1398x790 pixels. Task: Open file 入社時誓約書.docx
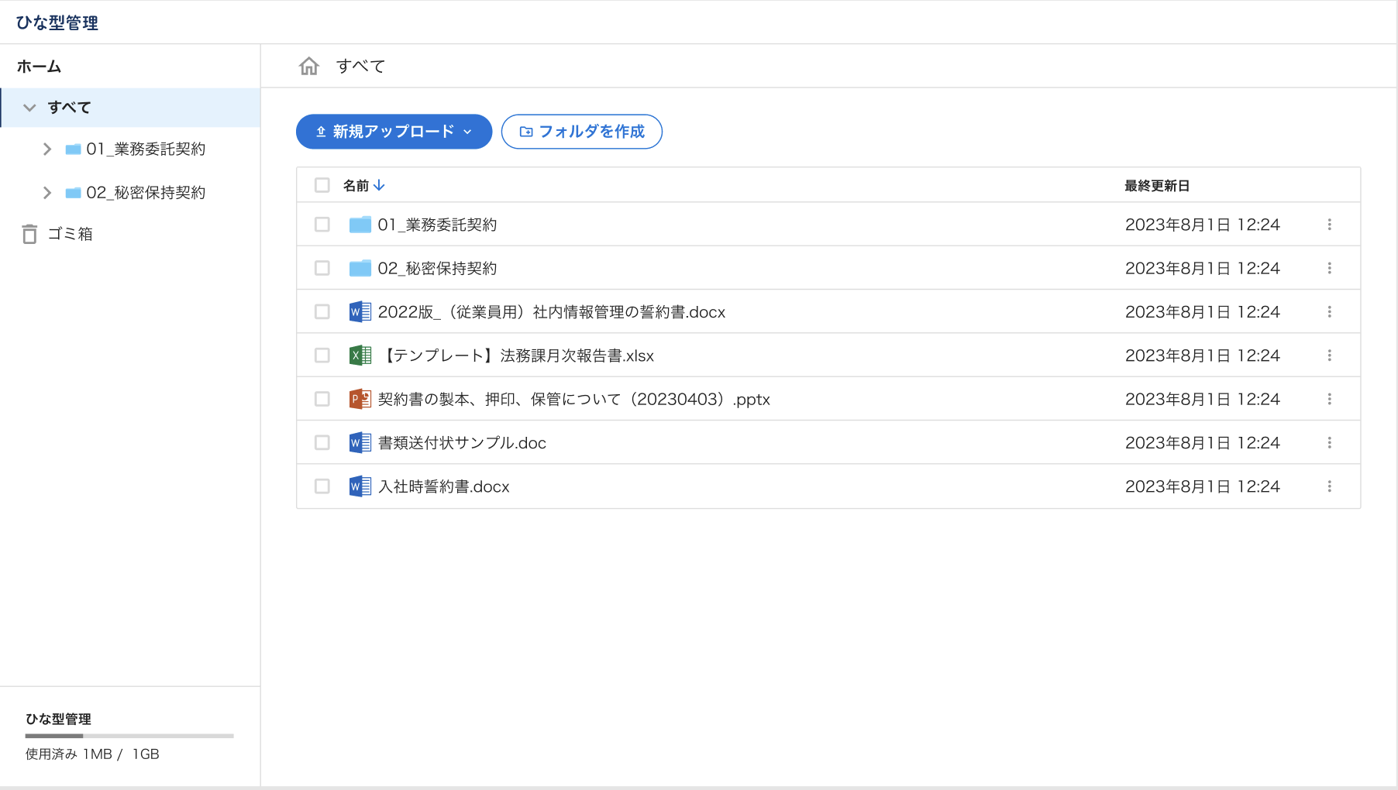444,486
